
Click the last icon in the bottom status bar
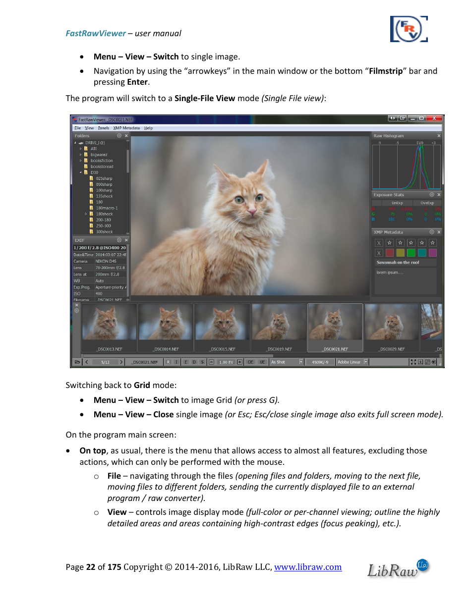pyautogui.click(x=434, y=362)
